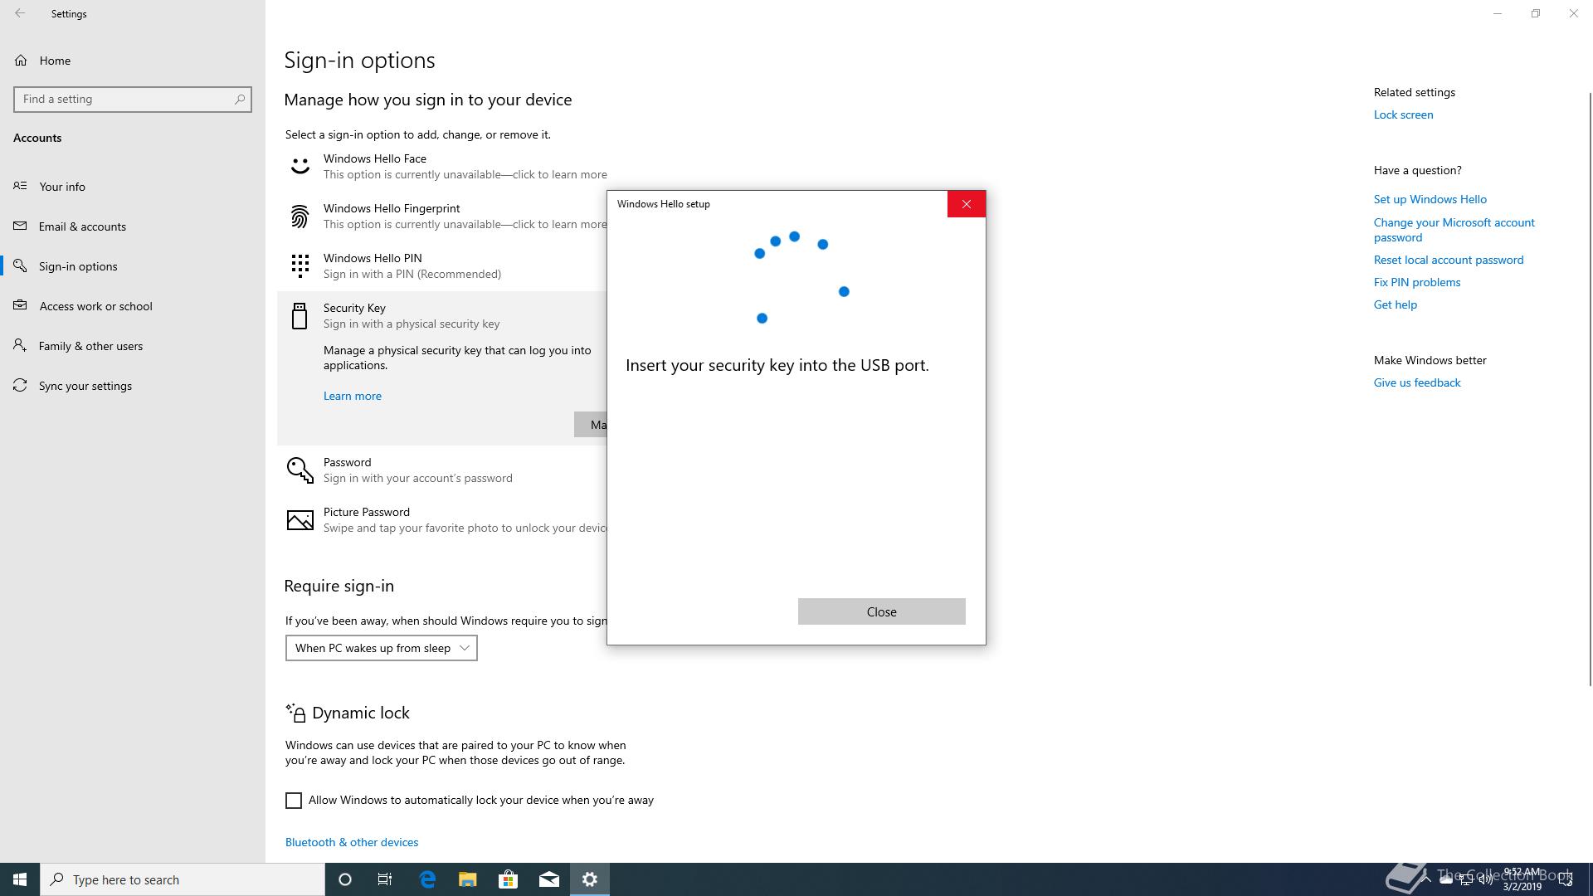Select the Picture Password image icon
Viewport: 1593px width, 896px height.
coord(300,520)
